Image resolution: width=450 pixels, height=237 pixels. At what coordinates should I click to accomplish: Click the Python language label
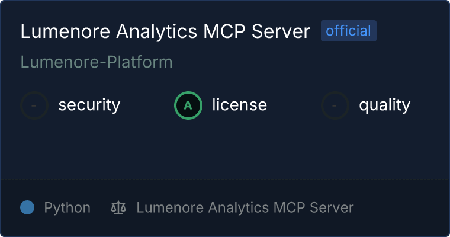[67, 208]
